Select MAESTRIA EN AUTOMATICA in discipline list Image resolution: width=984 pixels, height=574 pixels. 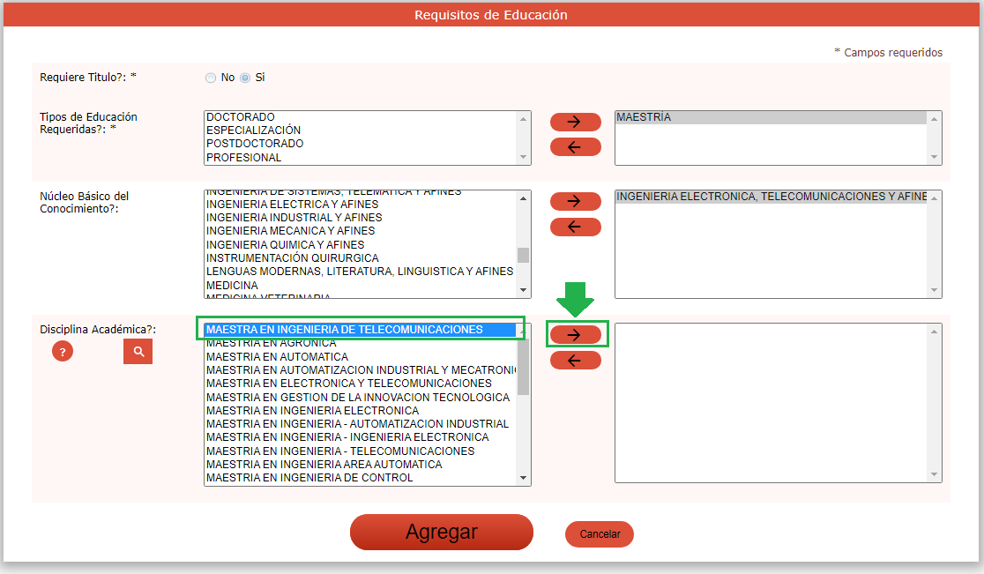pos(277,357)
